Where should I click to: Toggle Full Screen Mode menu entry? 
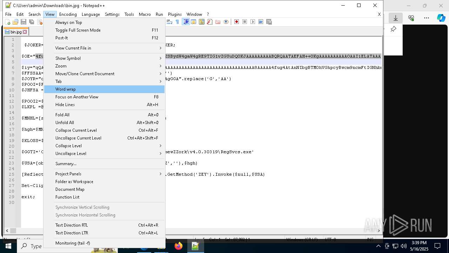click(x=105, y=30)
